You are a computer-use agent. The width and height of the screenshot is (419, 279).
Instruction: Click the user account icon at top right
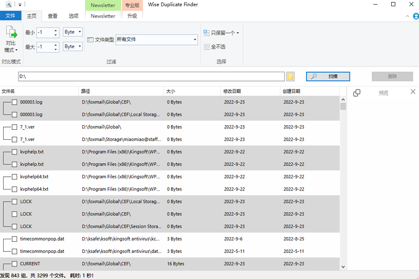tap(416, 16)
